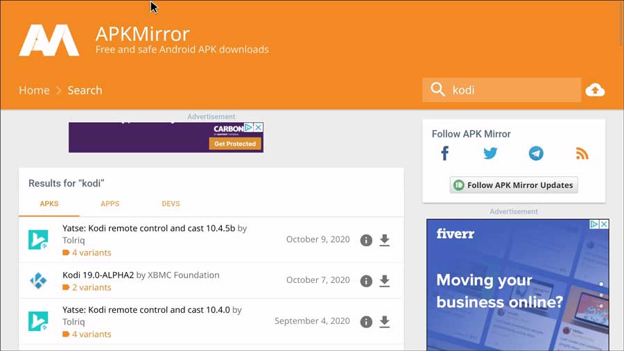Click Get Protected ad button
The image size is (624, 351).
[x=235, y=144]
